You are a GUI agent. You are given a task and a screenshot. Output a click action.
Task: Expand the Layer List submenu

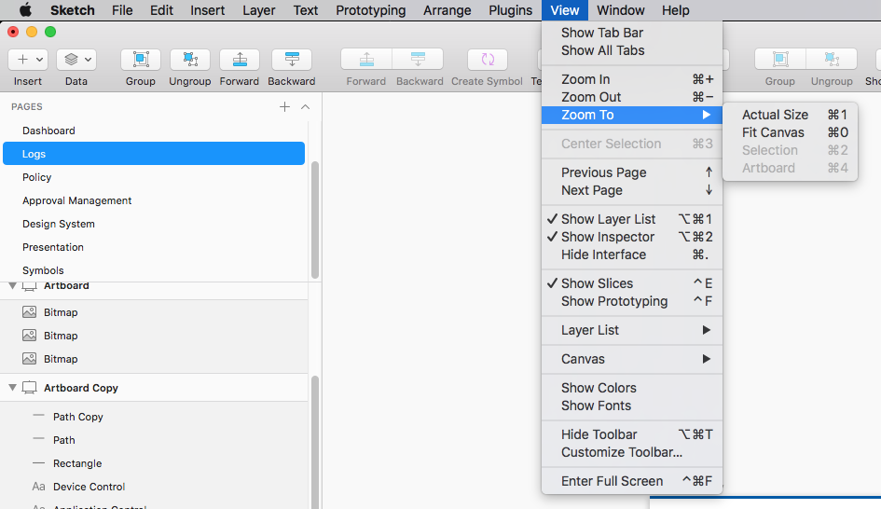631,330
